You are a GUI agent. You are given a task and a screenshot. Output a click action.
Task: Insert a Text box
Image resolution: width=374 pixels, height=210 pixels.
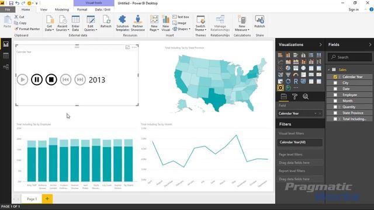click(x=181, y=17)
